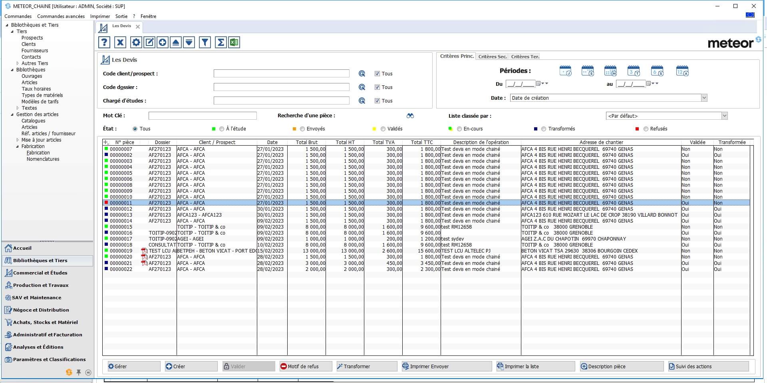Click the X close toolbar icon
This screenshot has width=767, height=383.
click(x=120, y=42)
